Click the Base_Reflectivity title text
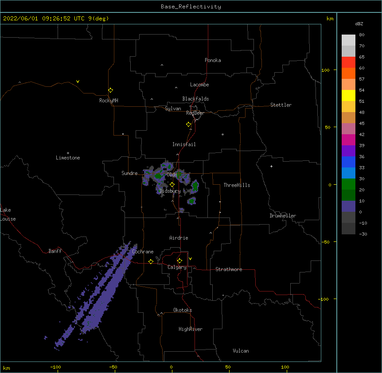Image resolution: width=382 pixels, height=373 pixels. (x=191, y=7)
